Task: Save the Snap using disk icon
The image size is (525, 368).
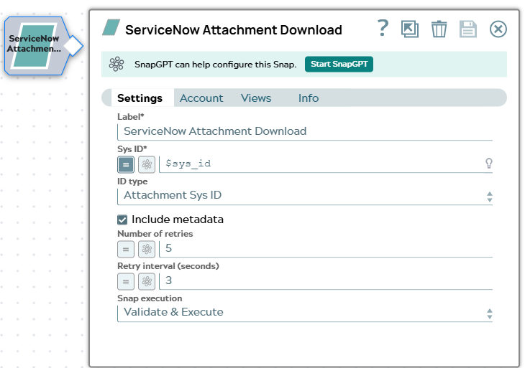Action: (x=467, y=29)
